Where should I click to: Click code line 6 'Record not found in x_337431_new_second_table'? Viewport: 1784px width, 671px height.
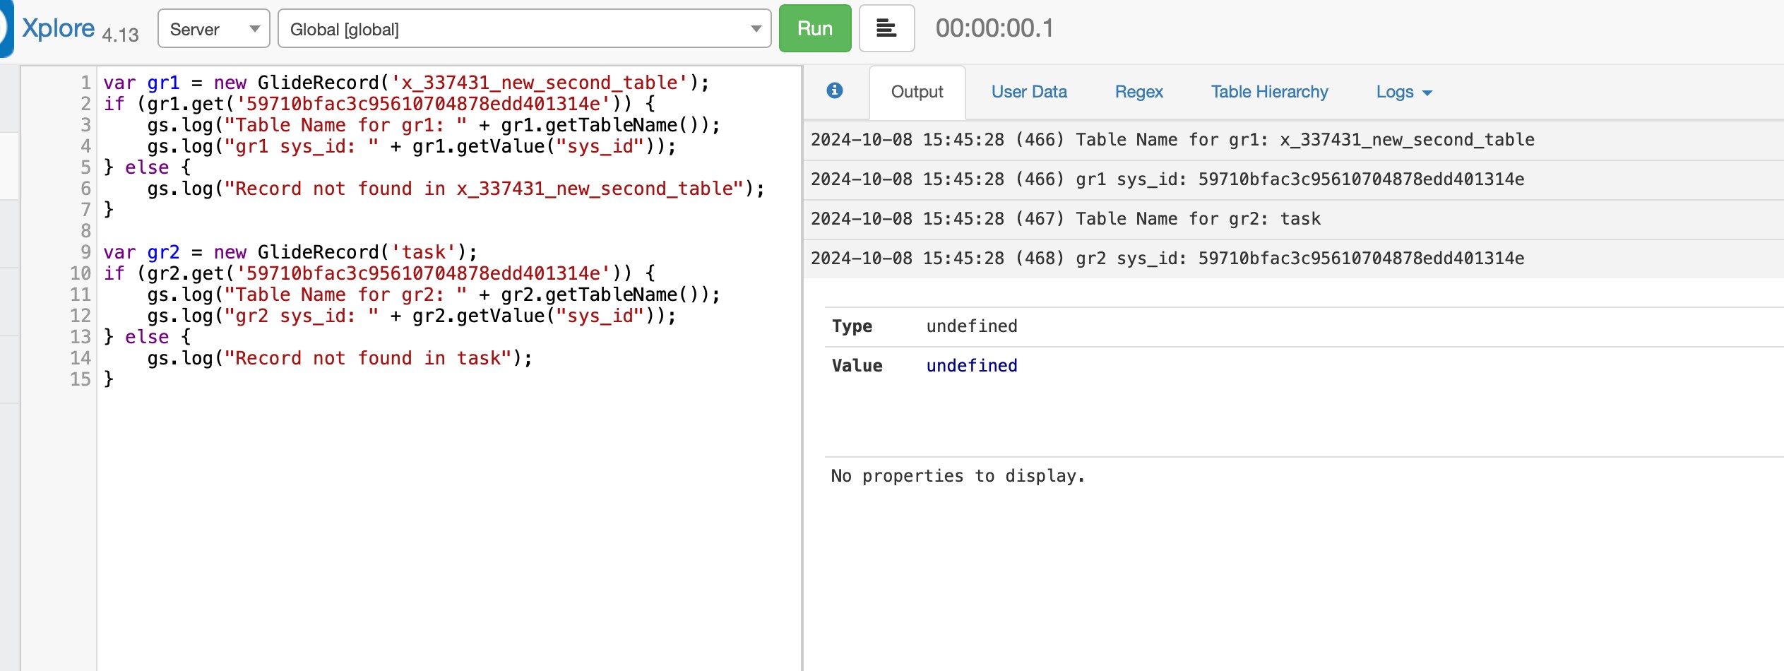click(456, 189)
